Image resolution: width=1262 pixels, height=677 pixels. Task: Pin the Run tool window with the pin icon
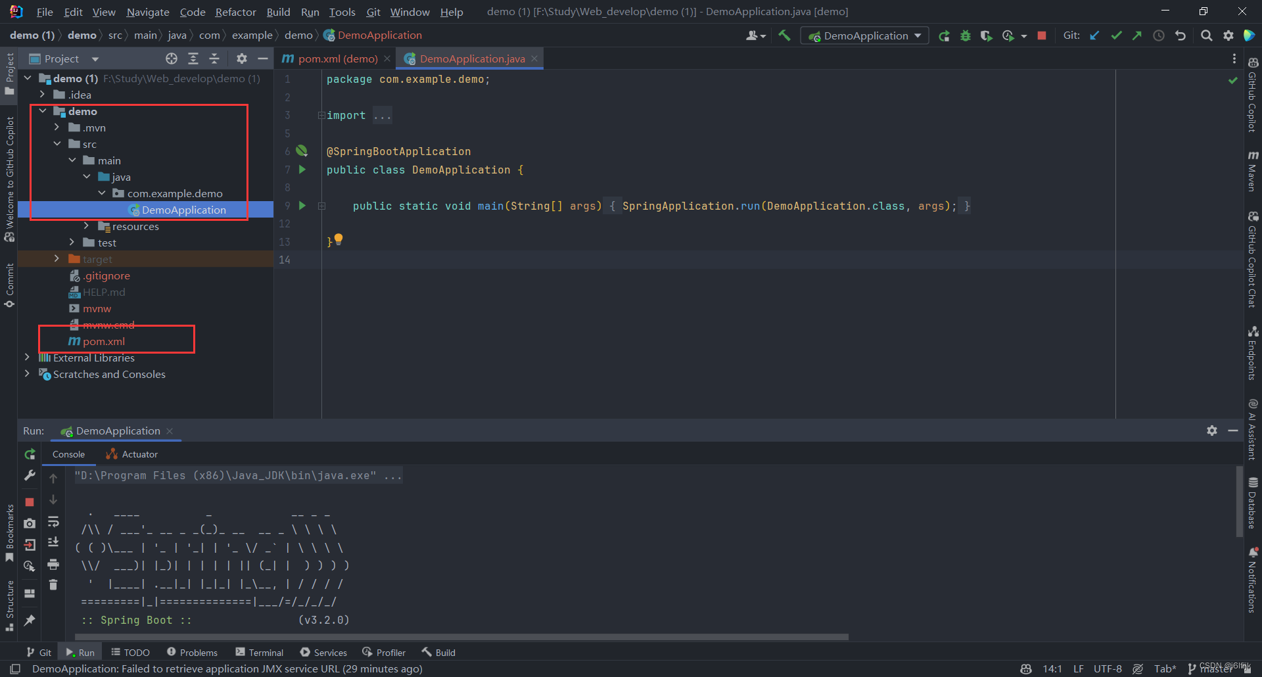point(29,620)
